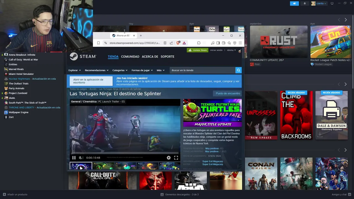This screenshot has height=199, width=354.
Task: Click the green Instalar Steam button
Action: coord(197,50)
